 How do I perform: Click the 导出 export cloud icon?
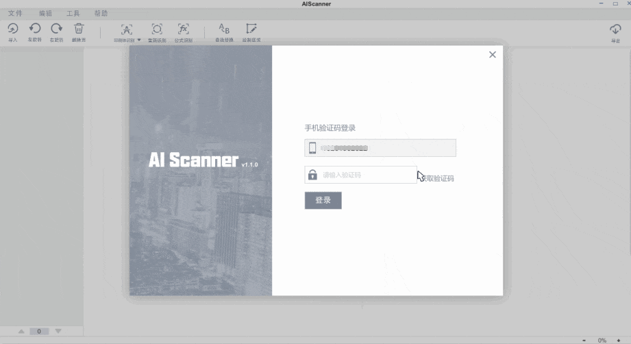pyautogui.click(x=615, y=29)
